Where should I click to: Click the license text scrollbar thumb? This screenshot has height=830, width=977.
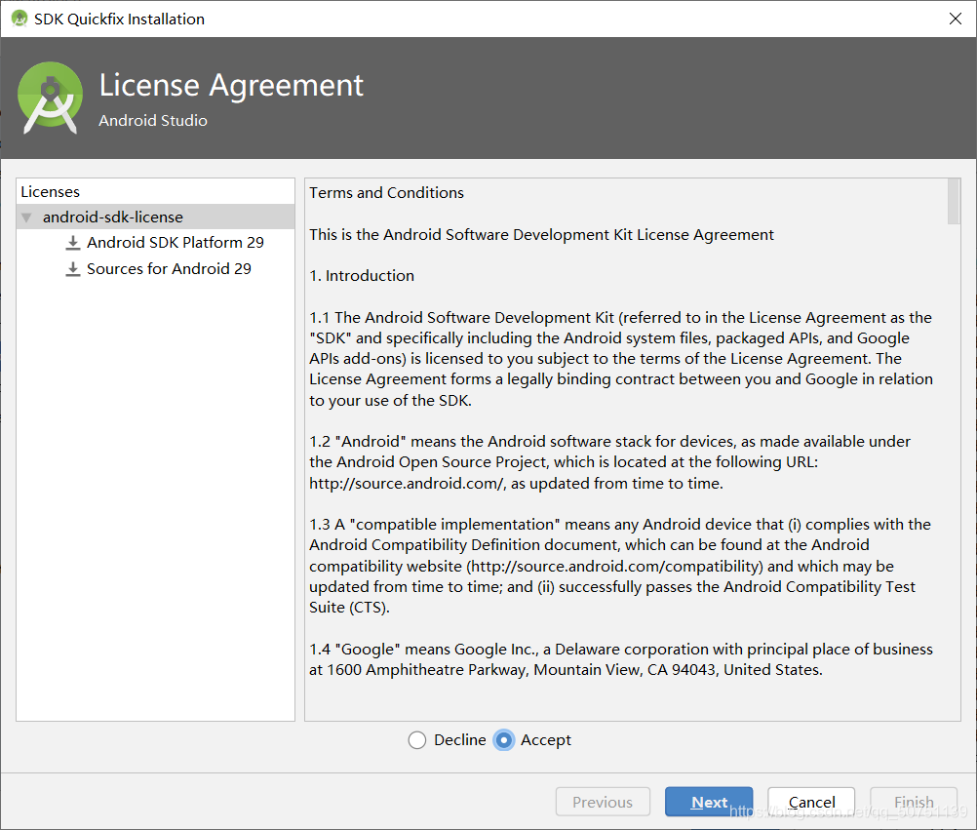(x=954, y=201)
